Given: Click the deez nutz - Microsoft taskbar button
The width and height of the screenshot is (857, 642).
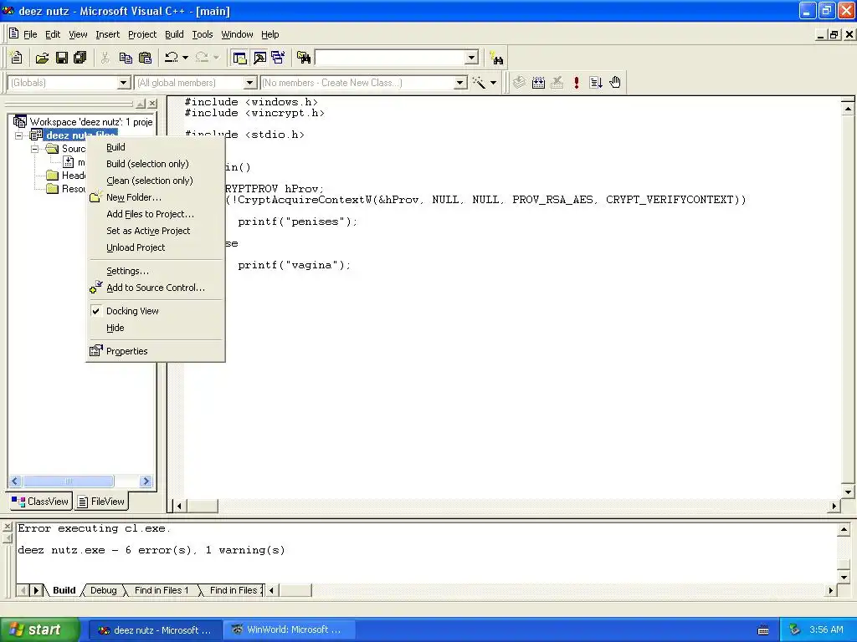Looking at the screenshot, I should click(155, 629).
